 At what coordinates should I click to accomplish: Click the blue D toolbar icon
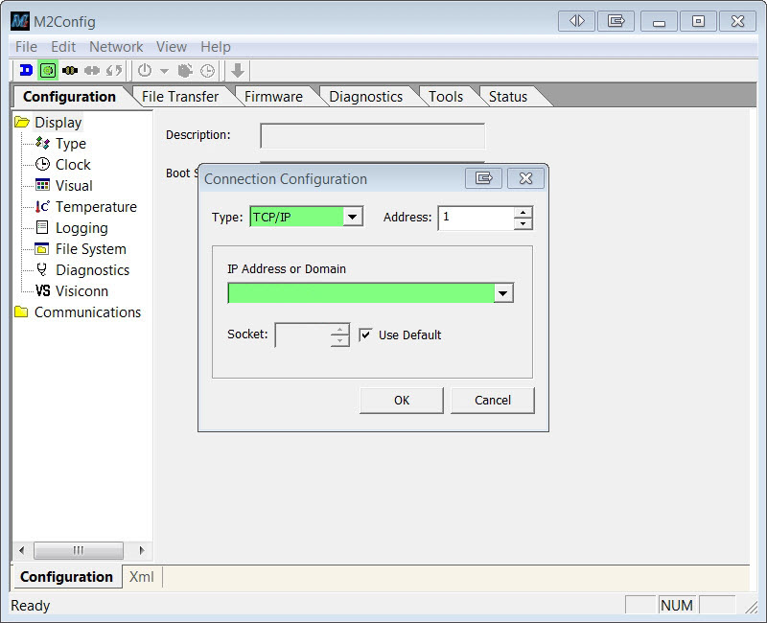point(26,70)
